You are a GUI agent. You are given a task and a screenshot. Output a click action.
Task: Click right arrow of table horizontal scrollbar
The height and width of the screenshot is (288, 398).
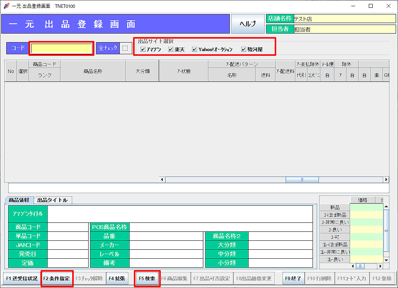(x=386, y=180)
